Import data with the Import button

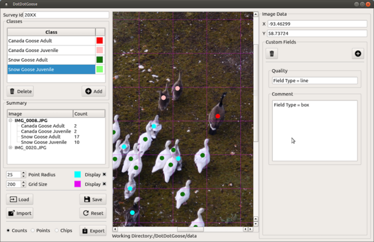(x=20, y=213)
